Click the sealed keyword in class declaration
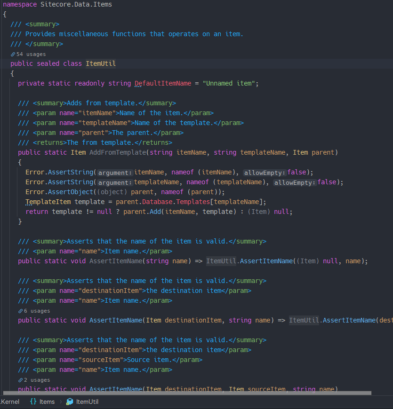The width and height of the screenshot is (393, 409). pos(48,63)
